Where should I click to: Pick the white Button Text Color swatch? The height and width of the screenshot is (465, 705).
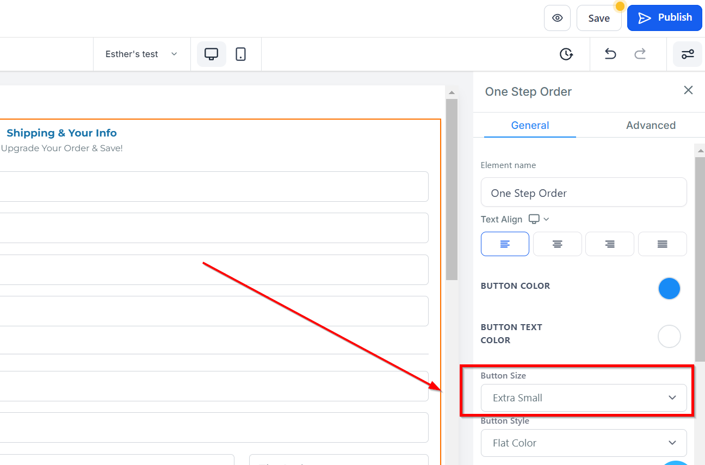669,336
